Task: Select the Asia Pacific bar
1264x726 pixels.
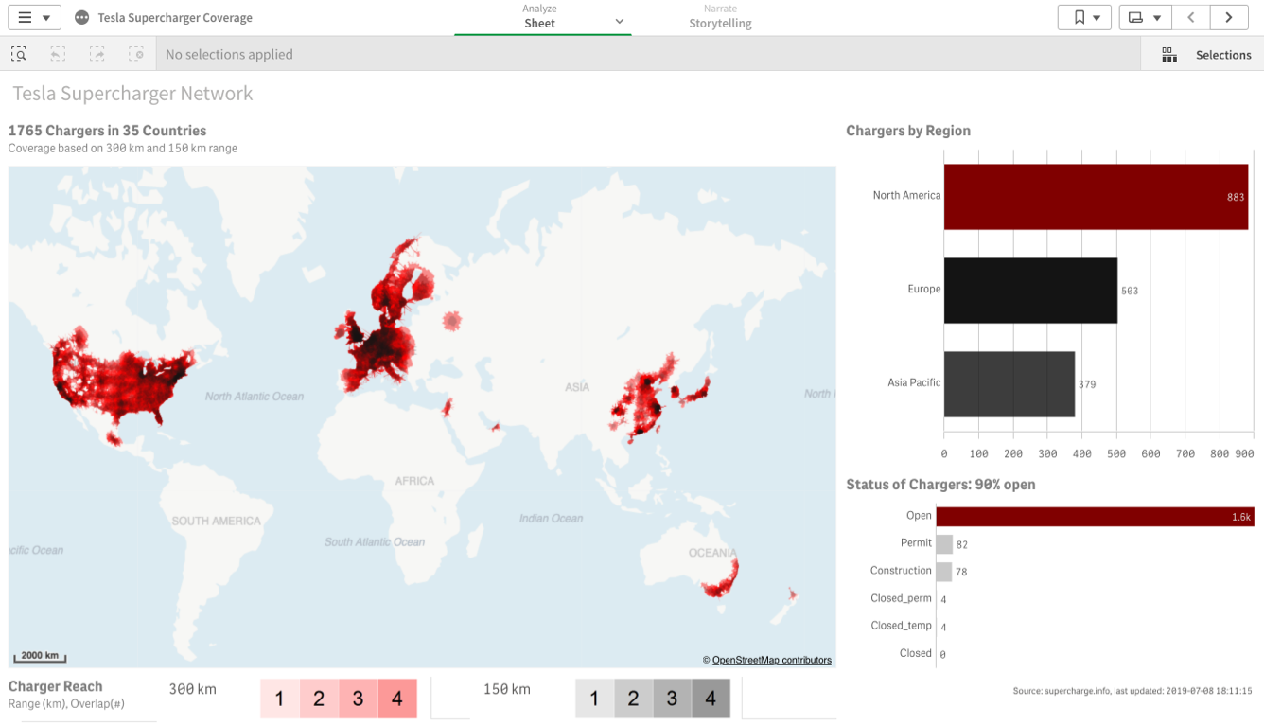Action: [1009, 384]
